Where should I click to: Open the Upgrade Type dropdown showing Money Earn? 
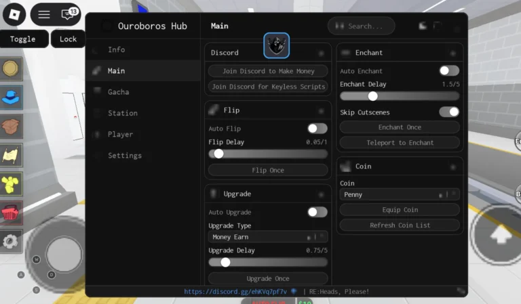pos(268,237)
